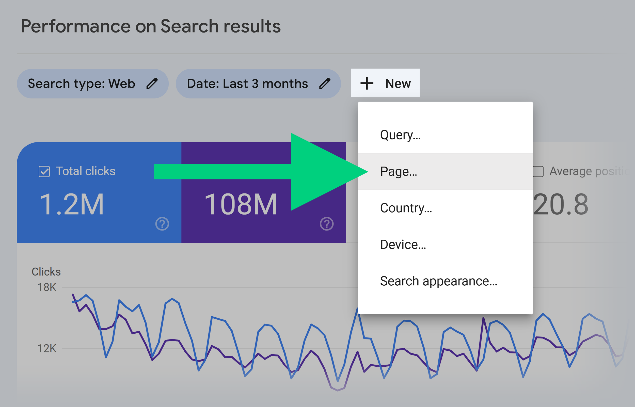635x407 pixels.
Task: Open the Total clicks help question mark
Action: coord(162,224)
